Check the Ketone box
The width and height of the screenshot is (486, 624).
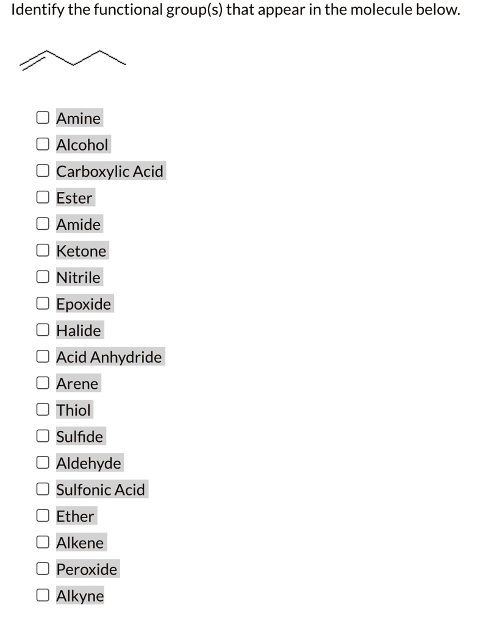click(x=42, y=251)
